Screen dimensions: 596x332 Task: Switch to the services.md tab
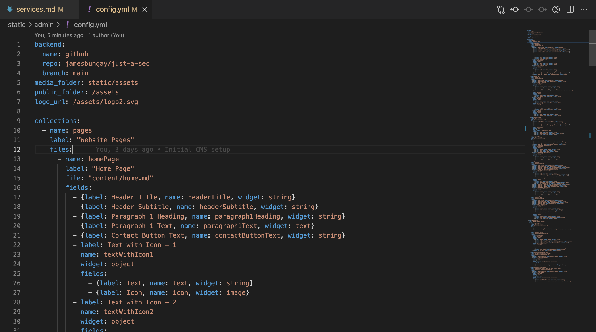pos(40,9)
